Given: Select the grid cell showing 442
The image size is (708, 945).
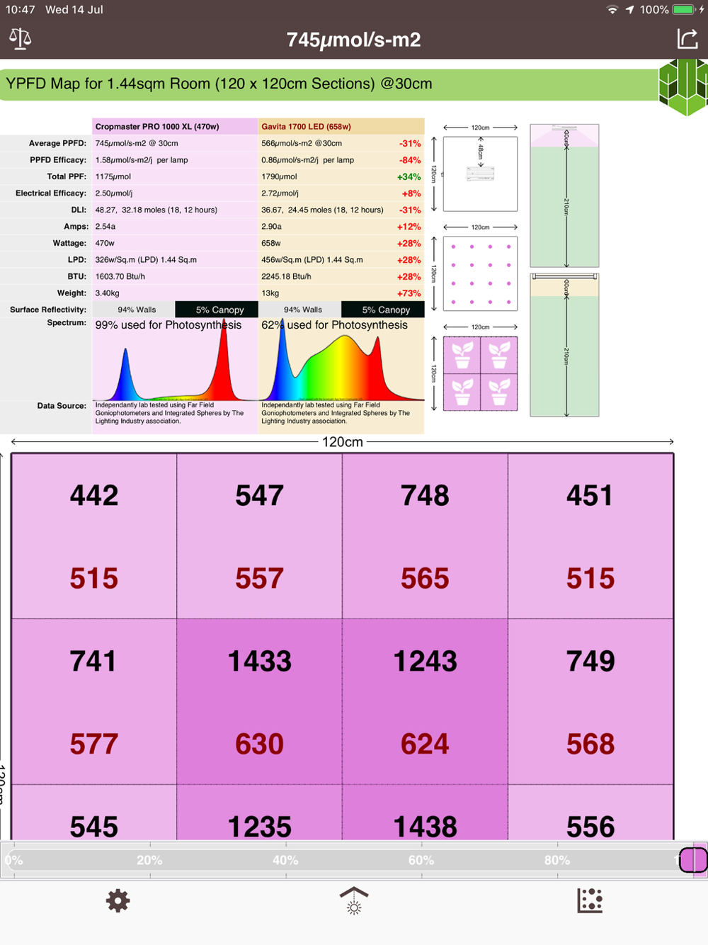Looking at the screenshot, I should [94, 536].
